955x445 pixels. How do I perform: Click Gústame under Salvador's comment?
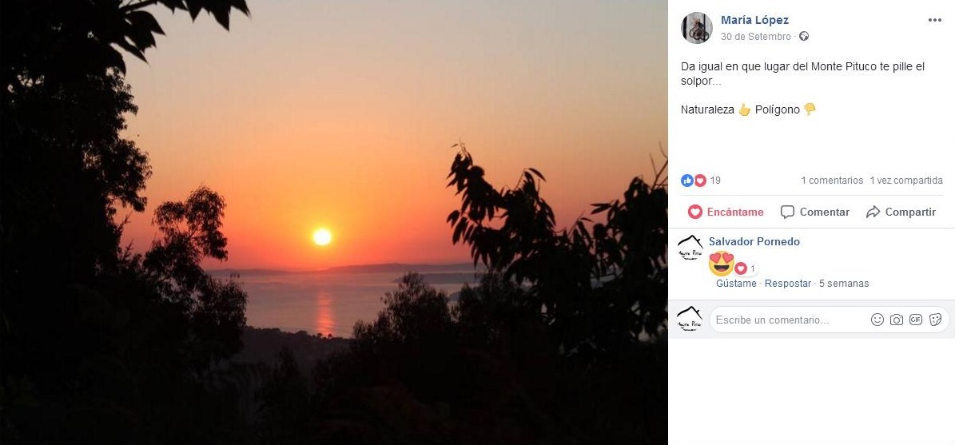coord(736,284)
